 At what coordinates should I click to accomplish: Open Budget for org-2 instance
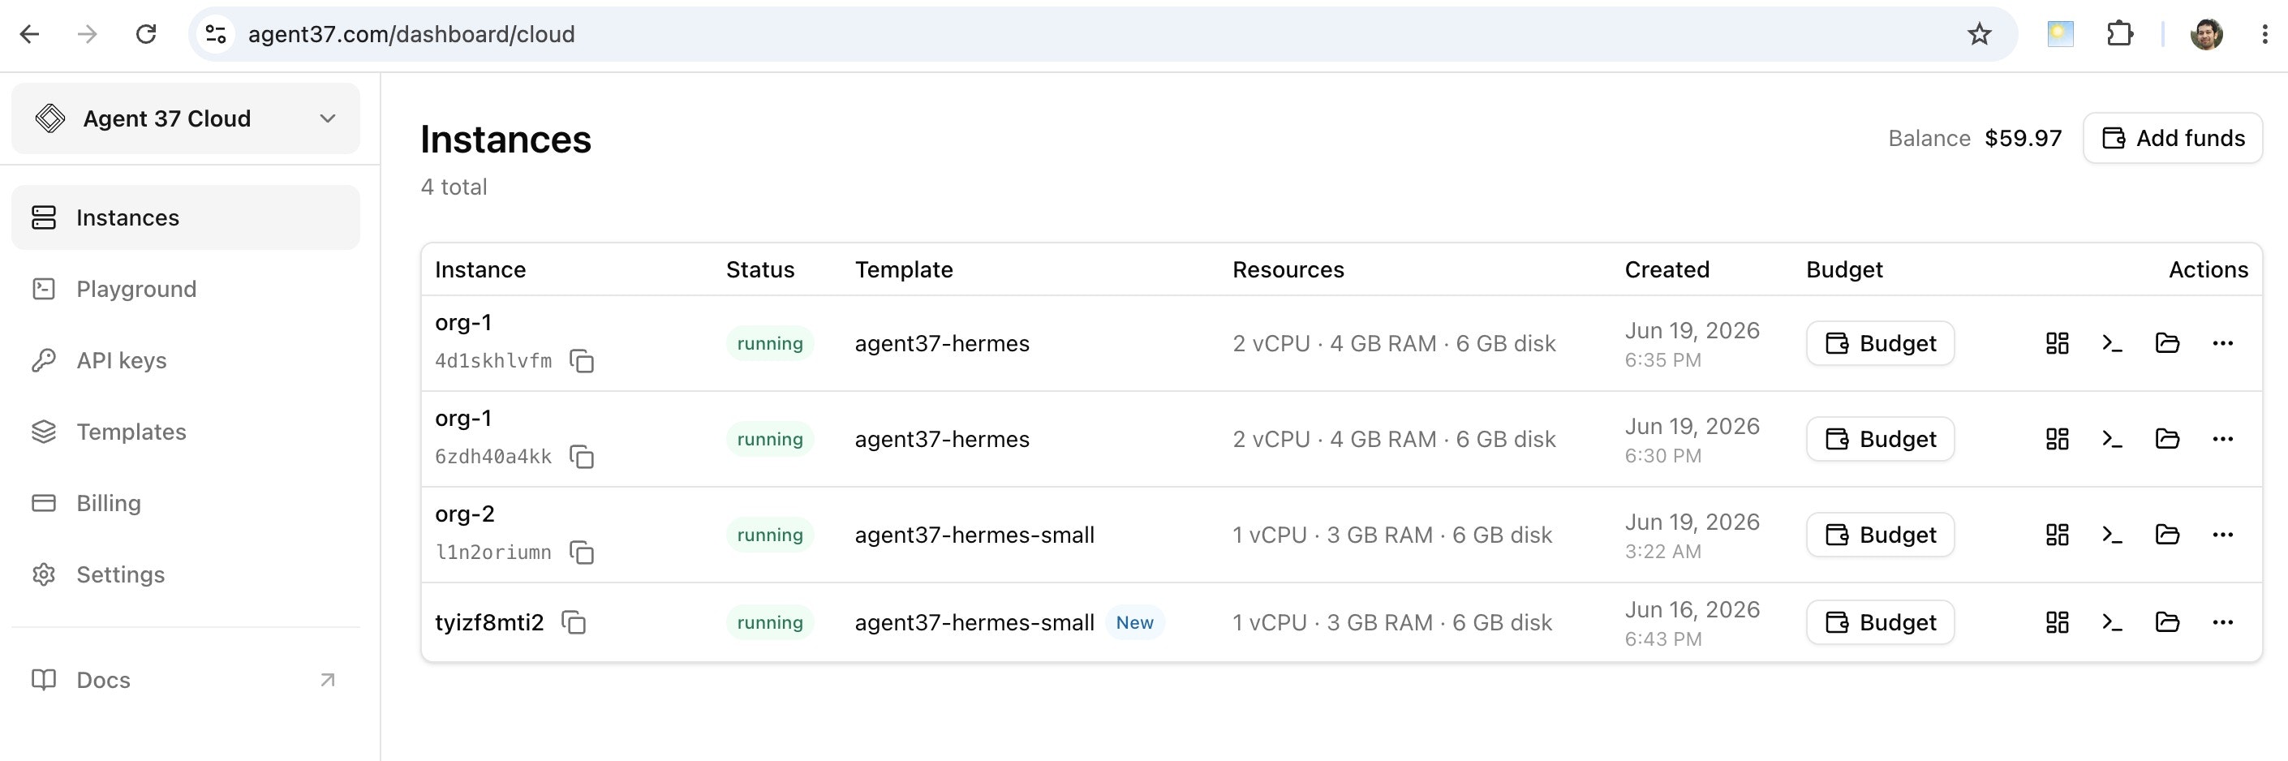tap(1879, 535)
